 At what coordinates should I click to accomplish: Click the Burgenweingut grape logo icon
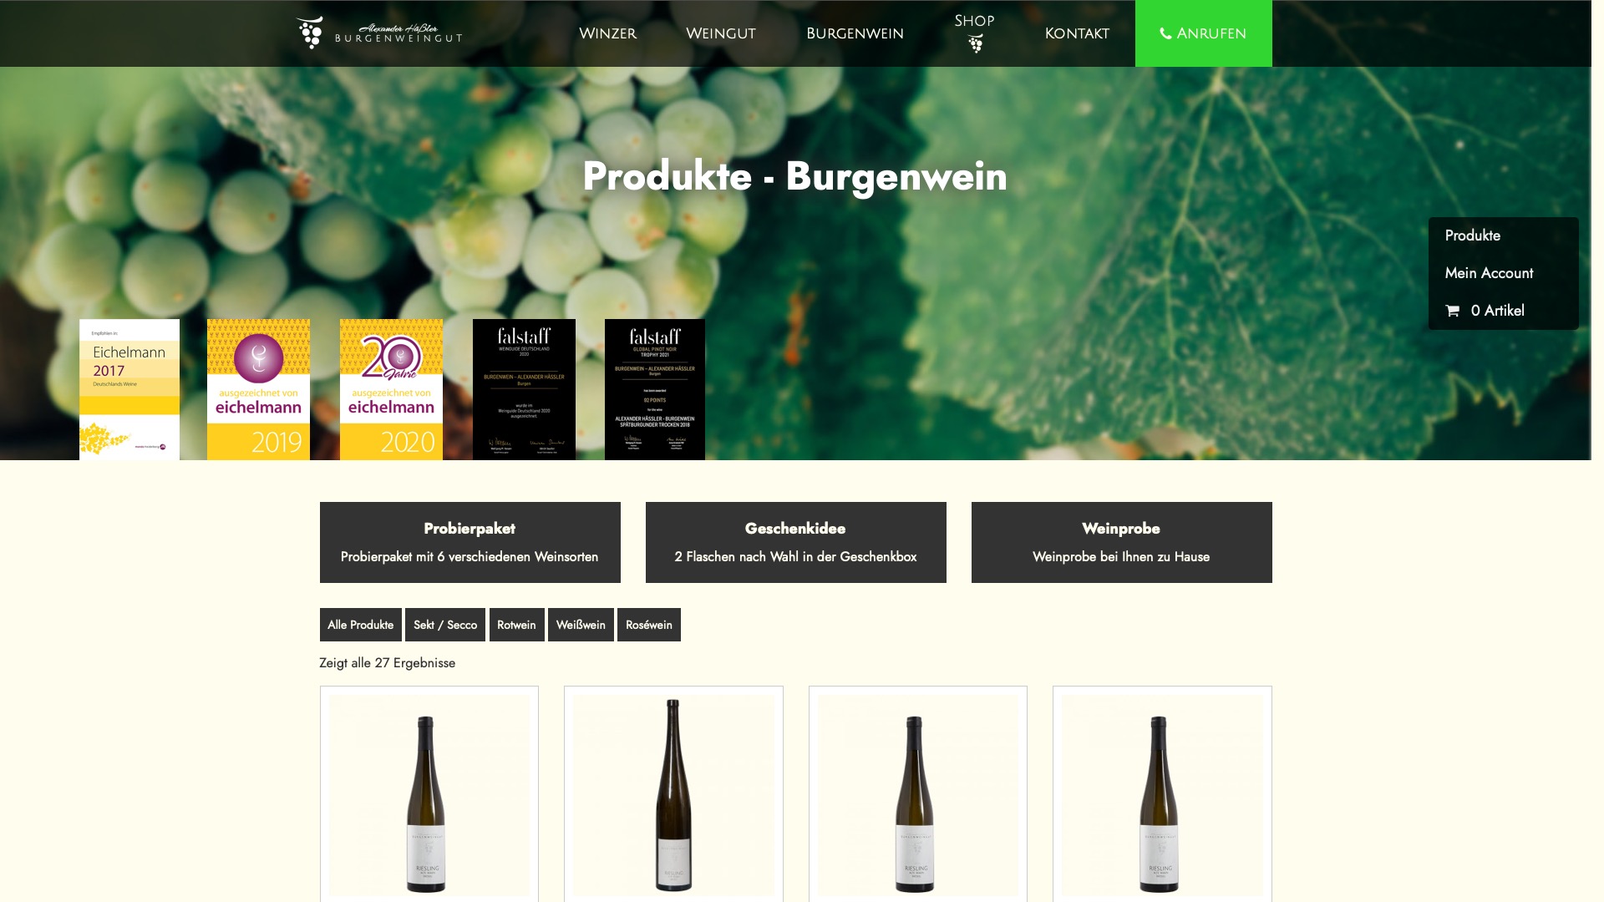[x=310, y=33]
